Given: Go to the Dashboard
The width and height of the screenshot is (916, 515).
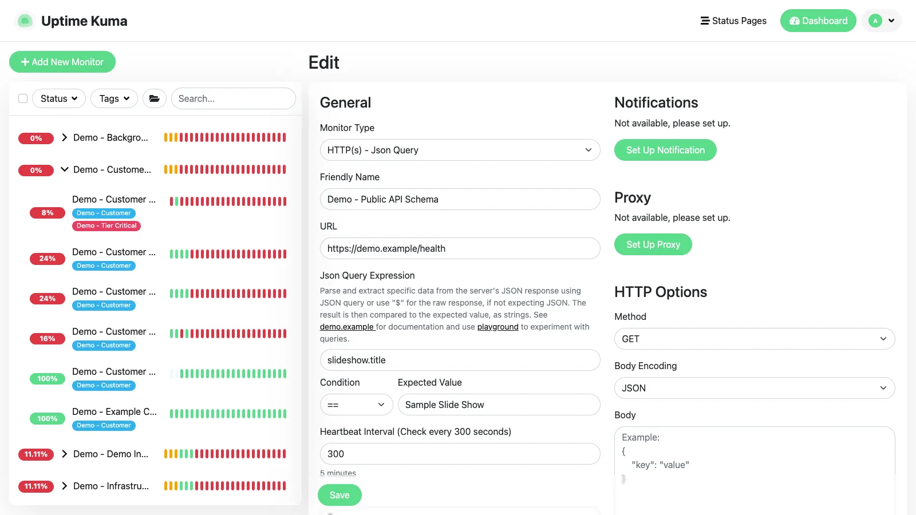Looking at the screenshot, I should [x=818, y=21].
